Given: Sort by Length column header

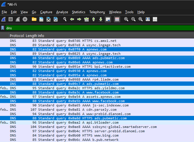Looking at the screenshot, I should [31, 36].
